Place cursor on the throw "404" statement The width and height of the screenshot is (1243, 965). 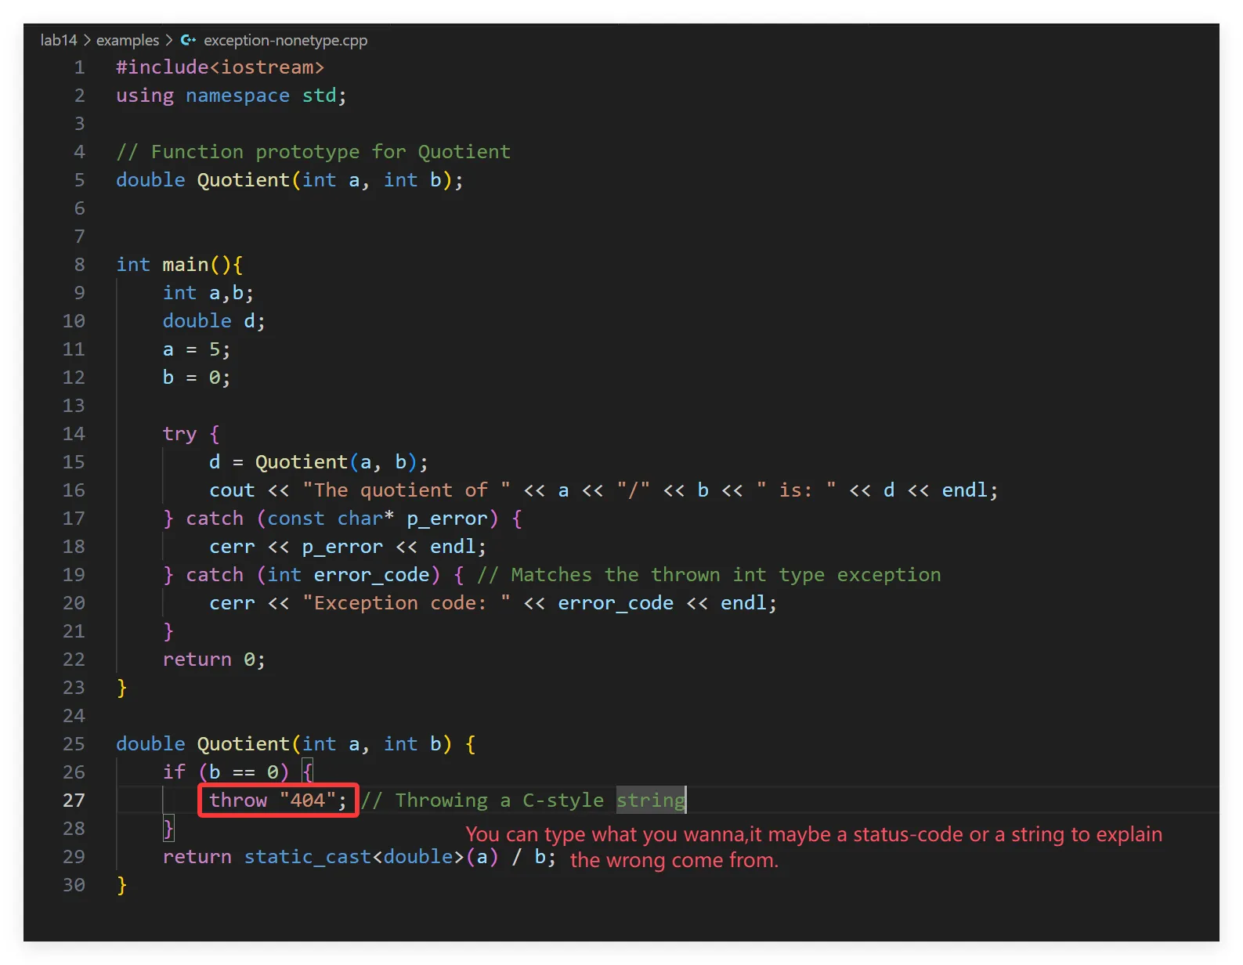pos(277,800)
